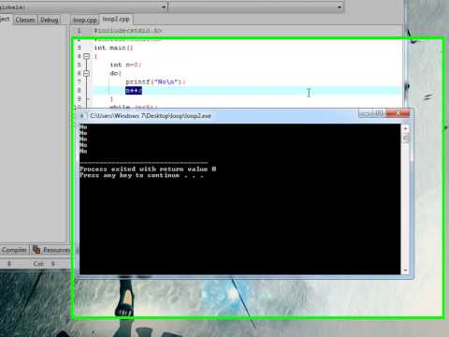Screen dimensions: 449x337
Task: Collapse the do-loop fold marker
Action: [x=87, y=73]
